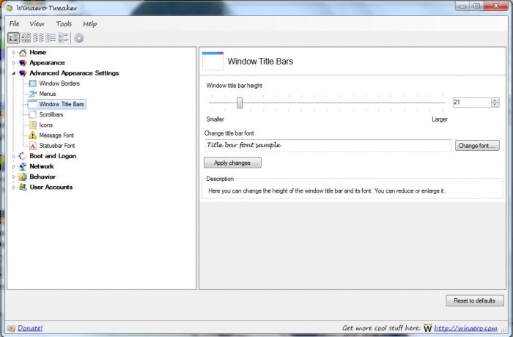
Task: Select Statusbar Font in the tree
Action: point(57,146)
